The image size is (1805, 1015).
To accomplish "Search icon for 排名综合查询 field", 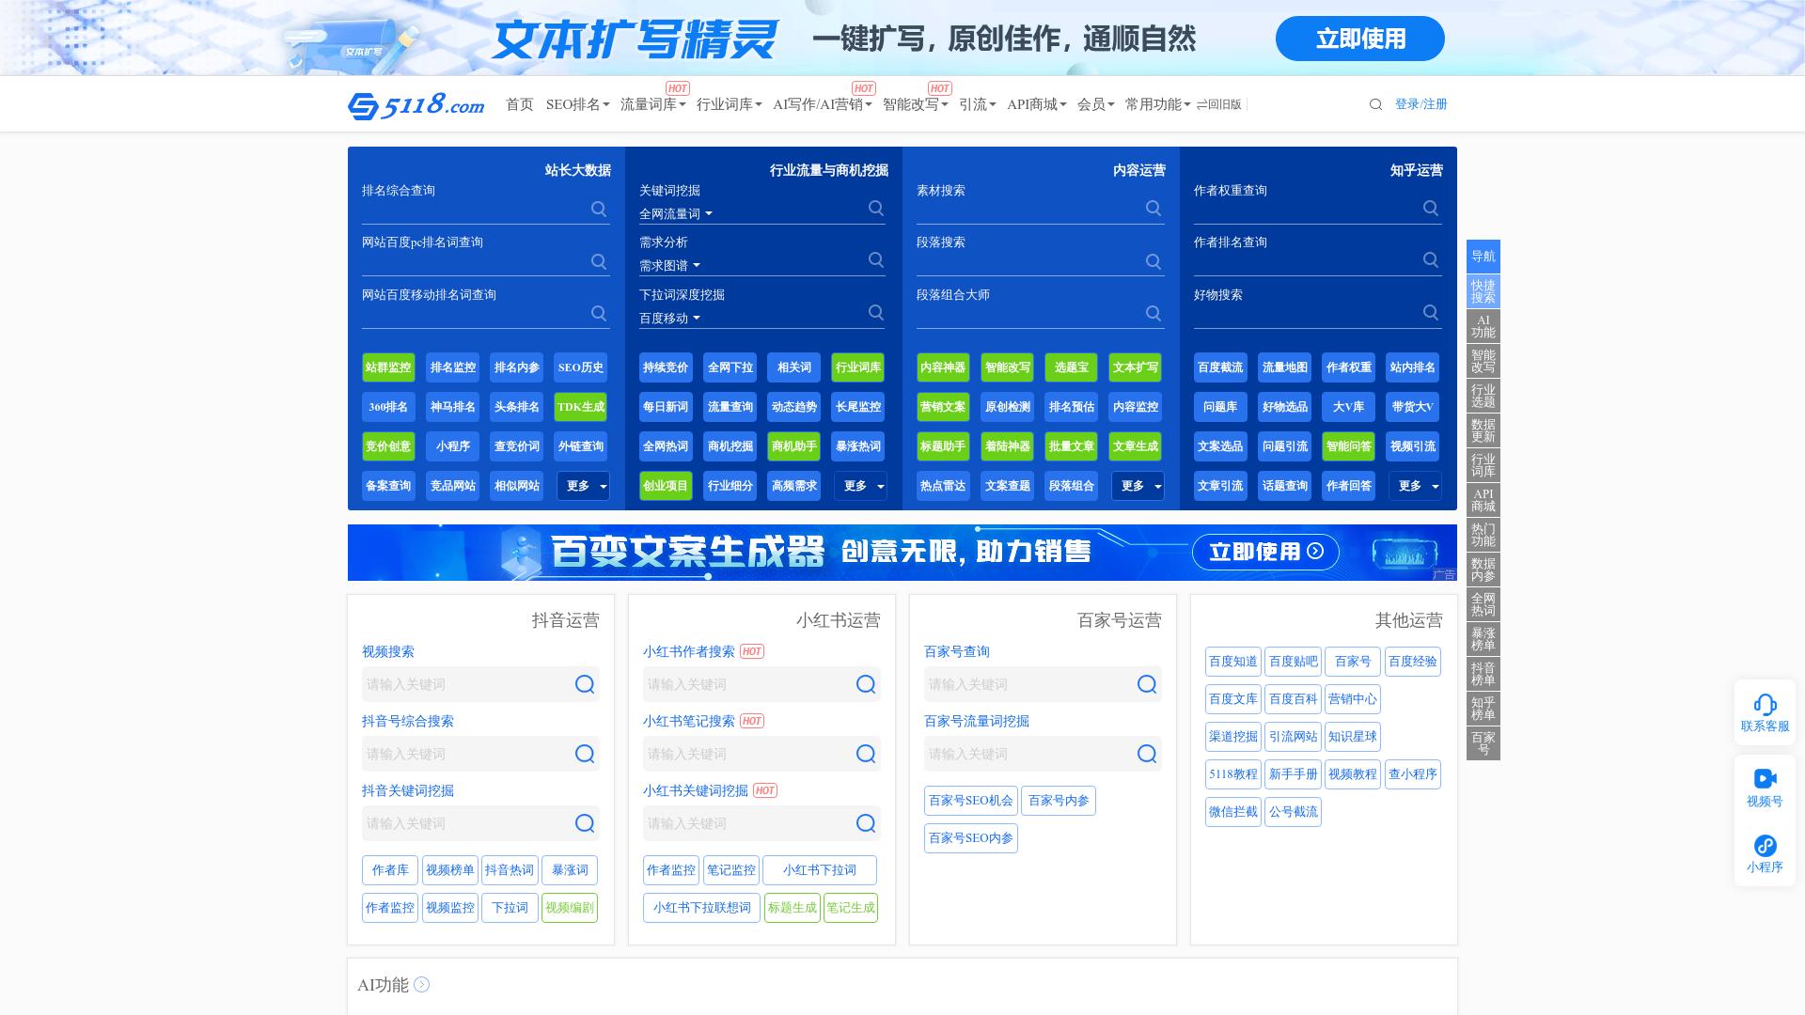I will tap(599, 209).
